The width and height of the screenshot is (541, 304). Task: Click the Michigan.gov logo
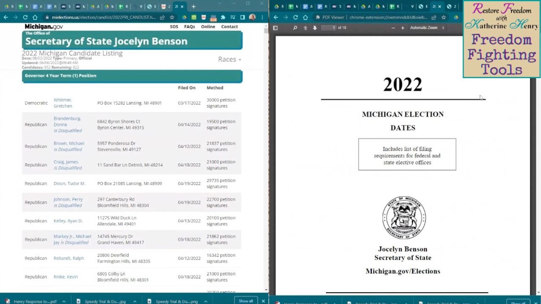[x=44, y=27]
